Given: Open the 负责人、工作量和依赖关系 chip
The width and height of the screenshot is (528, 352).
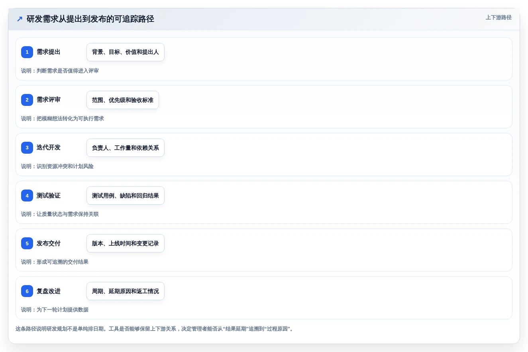Looking at the screenshot, I should point(126,148).
